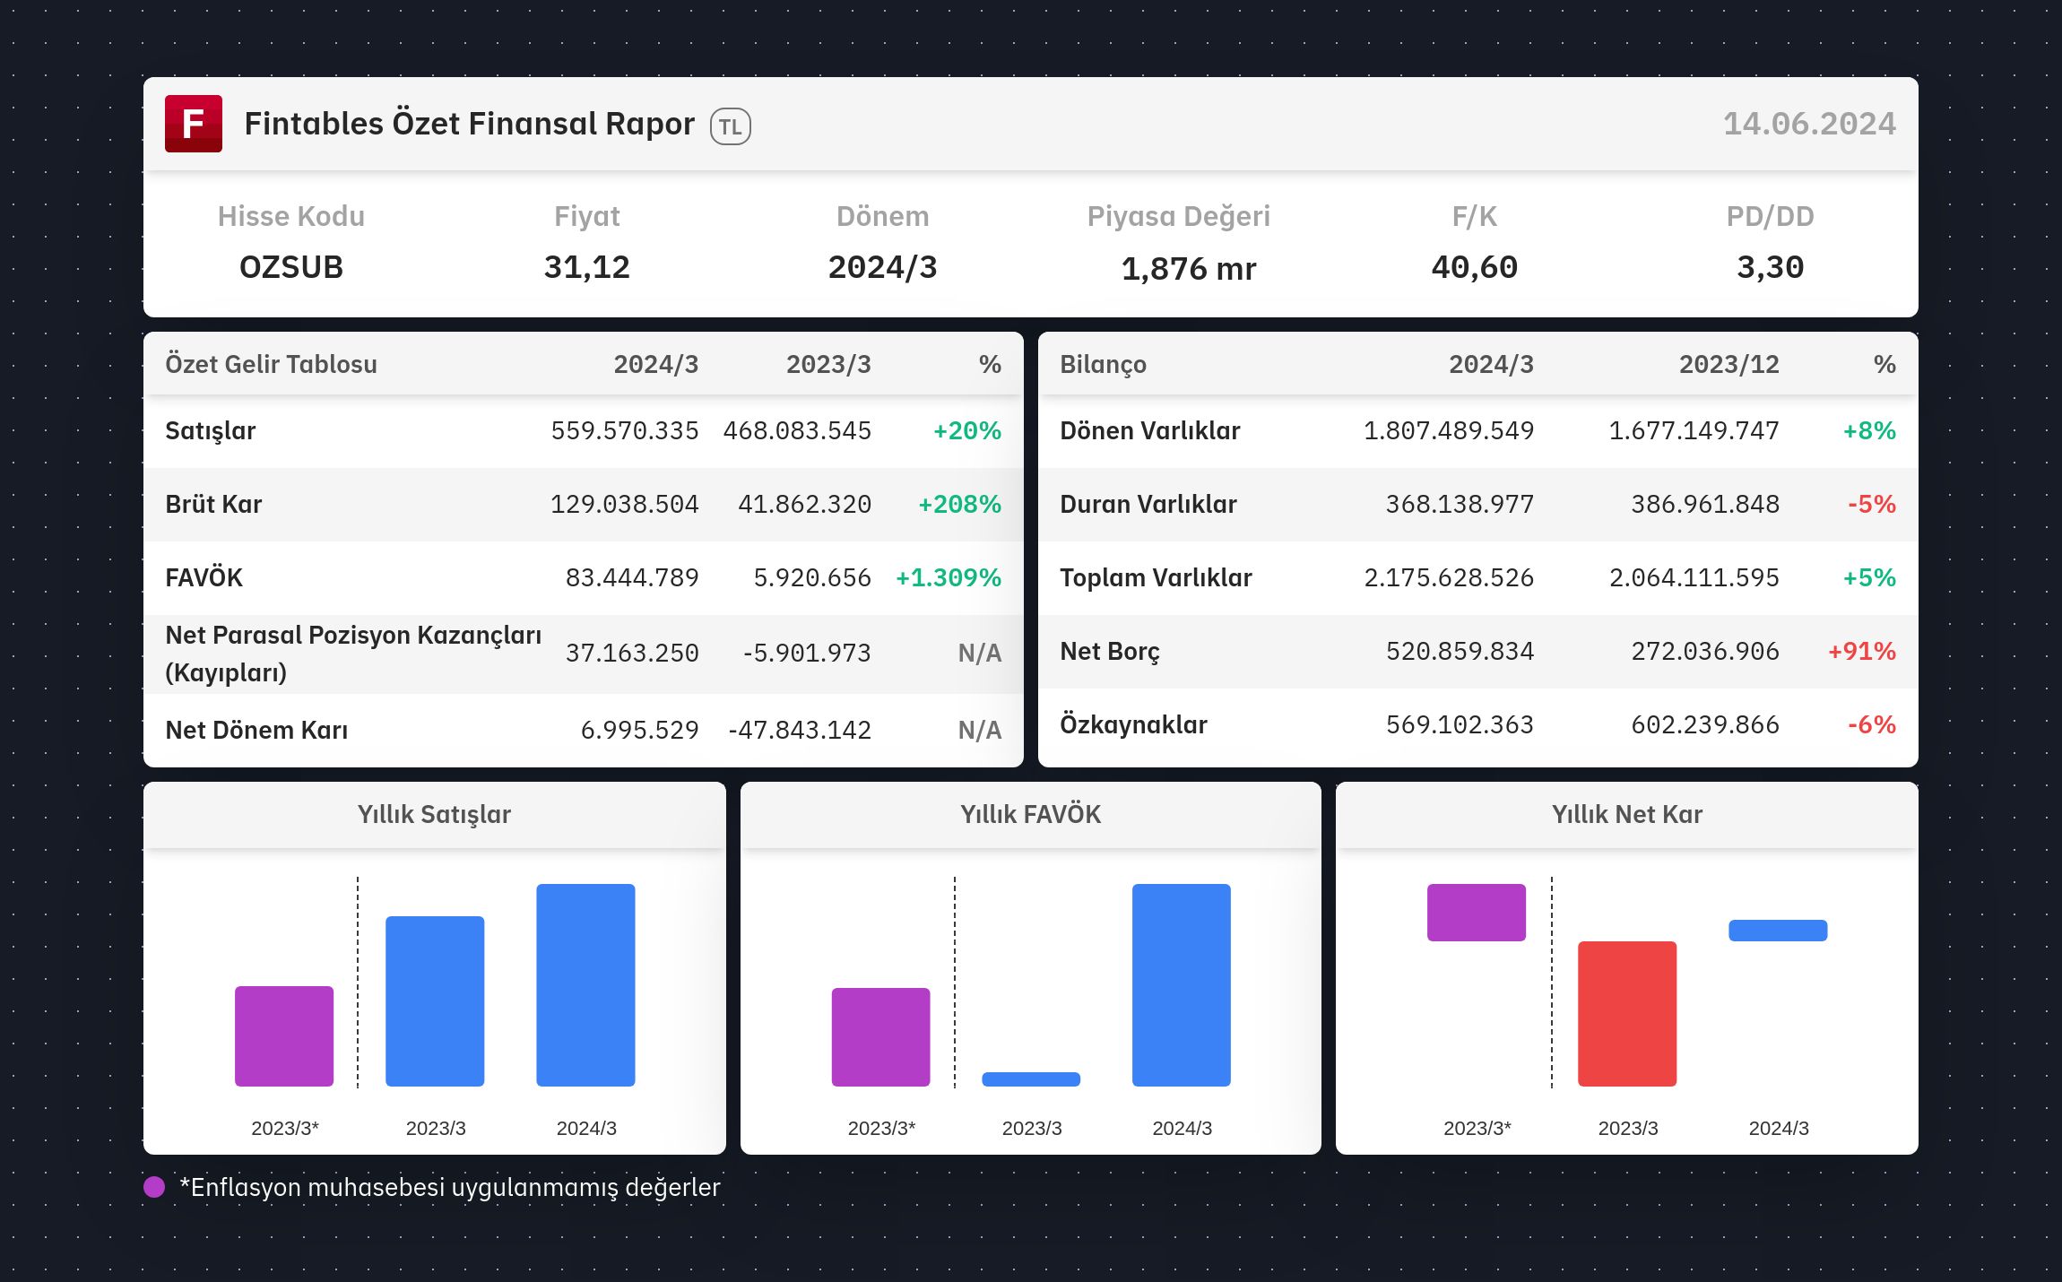
Task: Click the Yıllık FAVÖK chart title
Action: (x=1031, y=814)
